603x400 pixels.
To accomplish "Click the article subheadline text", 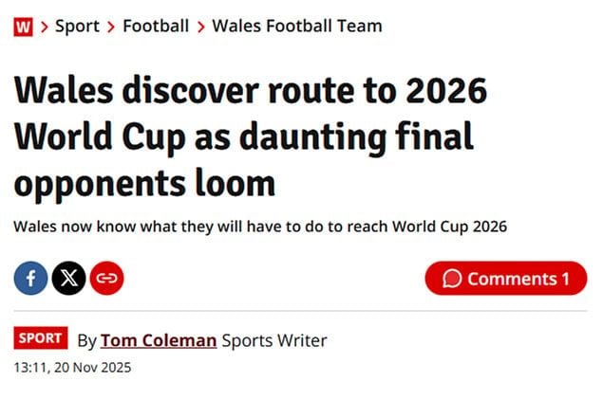I will click(x=261, y=227).
